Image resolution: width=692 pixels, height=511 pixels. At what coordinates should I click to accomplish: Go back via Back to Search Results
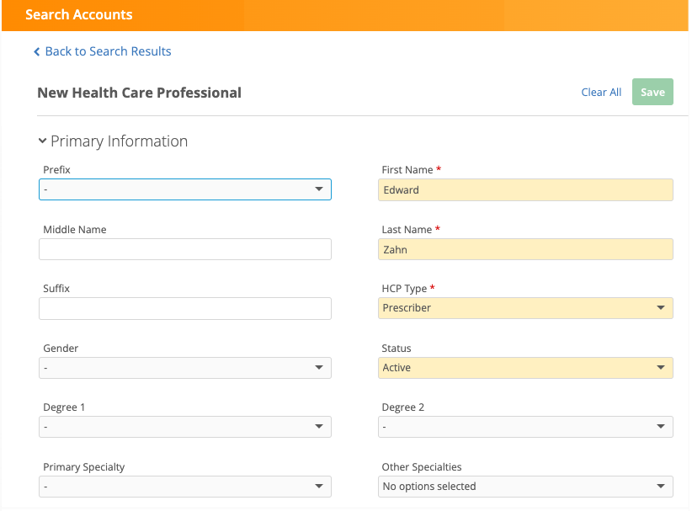point(108,51)
